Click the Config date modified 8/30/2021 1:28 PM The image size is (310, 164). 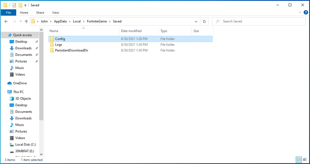[134, 39]
